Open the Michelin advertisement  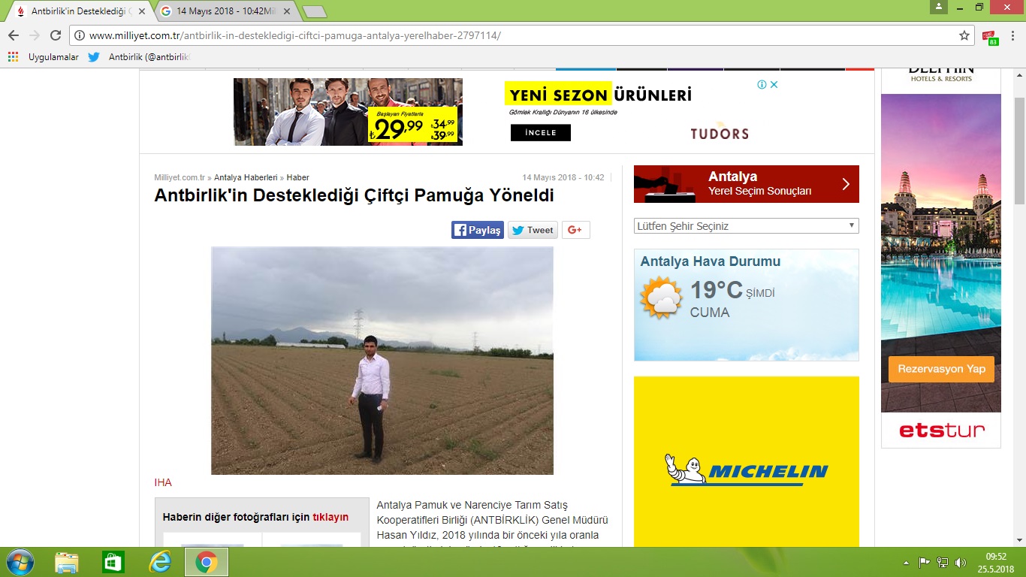click(x=747, y=461)
